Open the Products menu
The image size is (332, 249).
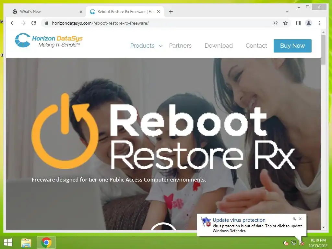point(142,45)
